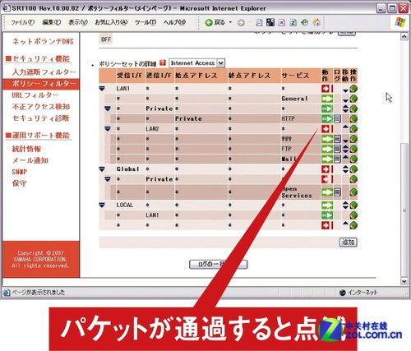The height and width of the screenshot is (351, 411).
Task: Click the green edit icon in FTP row
Action: [353, 149]
